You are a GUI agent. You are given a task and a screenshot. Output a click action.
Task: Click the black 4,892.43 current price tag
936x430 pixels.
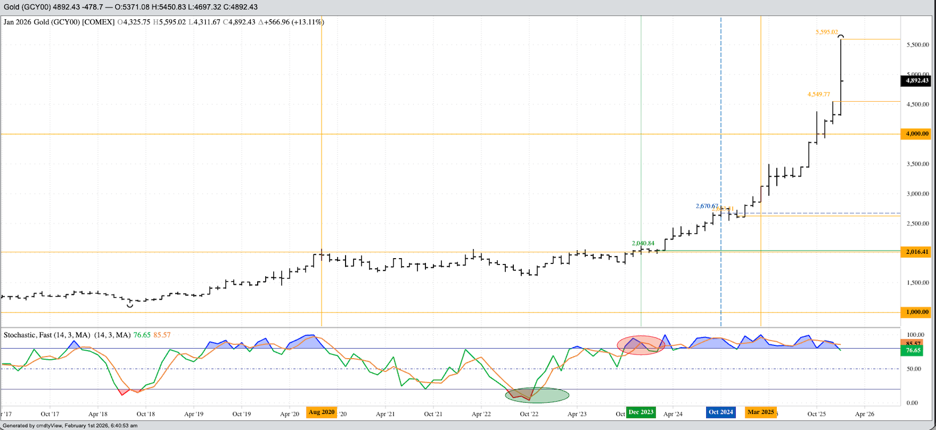917,81
